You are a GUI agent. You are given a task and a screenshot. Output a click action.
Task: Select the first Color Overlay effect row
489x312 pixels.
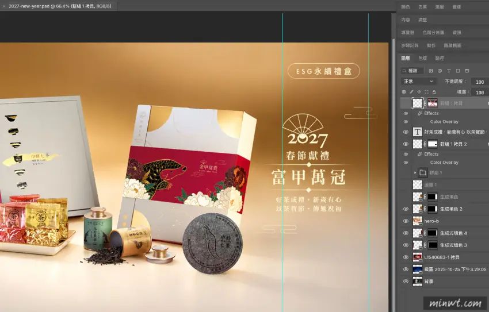pyautogui.click(x=445, y=122)
